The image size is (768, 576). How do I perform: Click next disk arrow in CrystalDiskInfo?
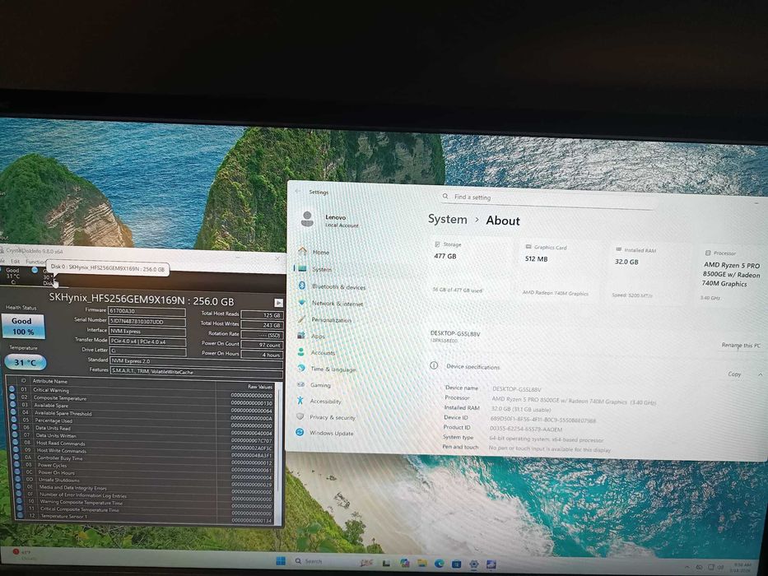click(278, 303)
